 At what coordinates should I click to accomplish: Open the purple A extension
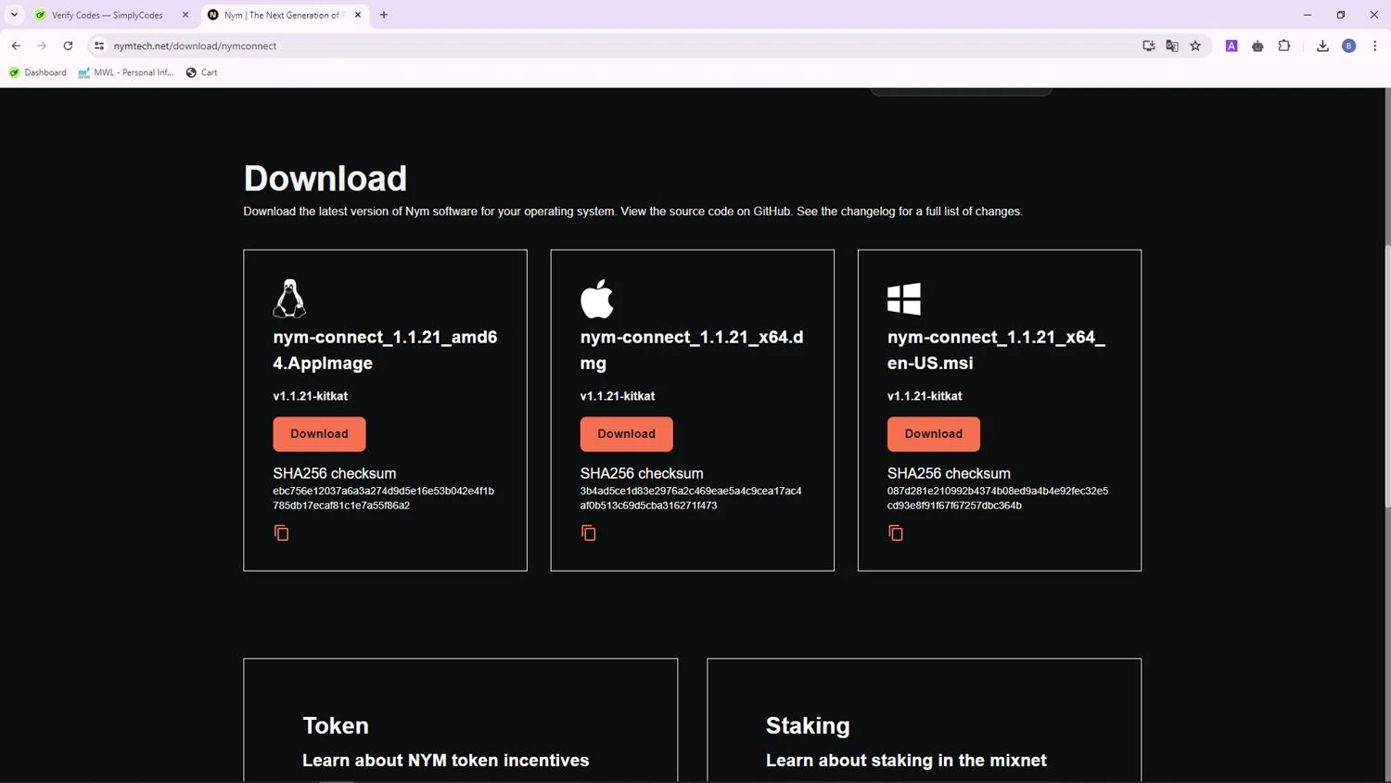point(1231,45)
